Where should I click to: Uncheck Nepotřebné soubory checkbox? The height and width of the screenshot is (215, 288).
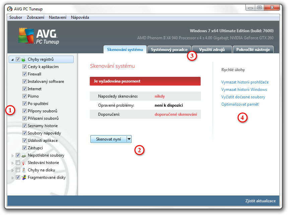coord(18,155)
